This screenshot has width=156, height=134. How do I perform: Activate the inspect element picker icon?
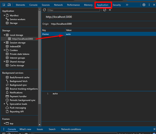[x=4, y=5]
